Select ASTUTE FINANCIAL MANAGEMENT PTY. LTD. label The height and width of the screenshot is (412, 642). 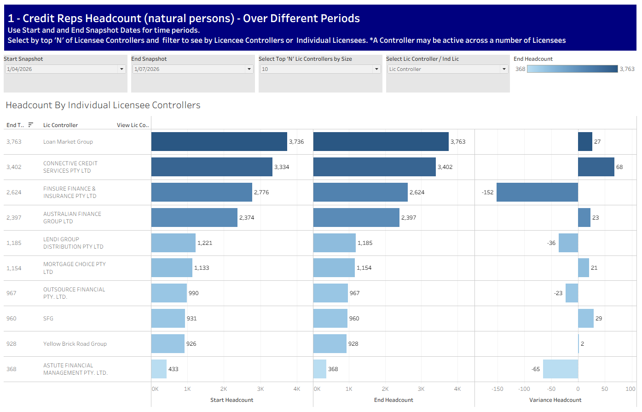tap(75, 369)
